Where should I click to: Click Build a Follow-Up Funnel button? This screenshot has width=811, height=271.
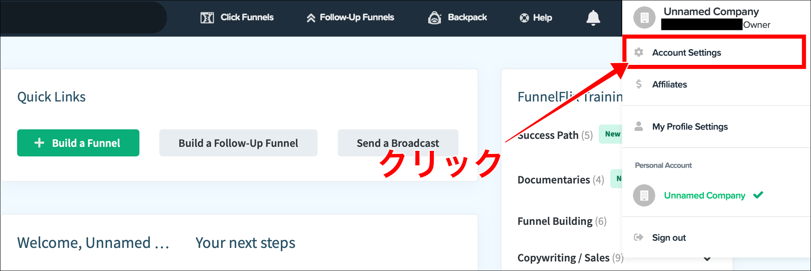[x=238, y=143]
